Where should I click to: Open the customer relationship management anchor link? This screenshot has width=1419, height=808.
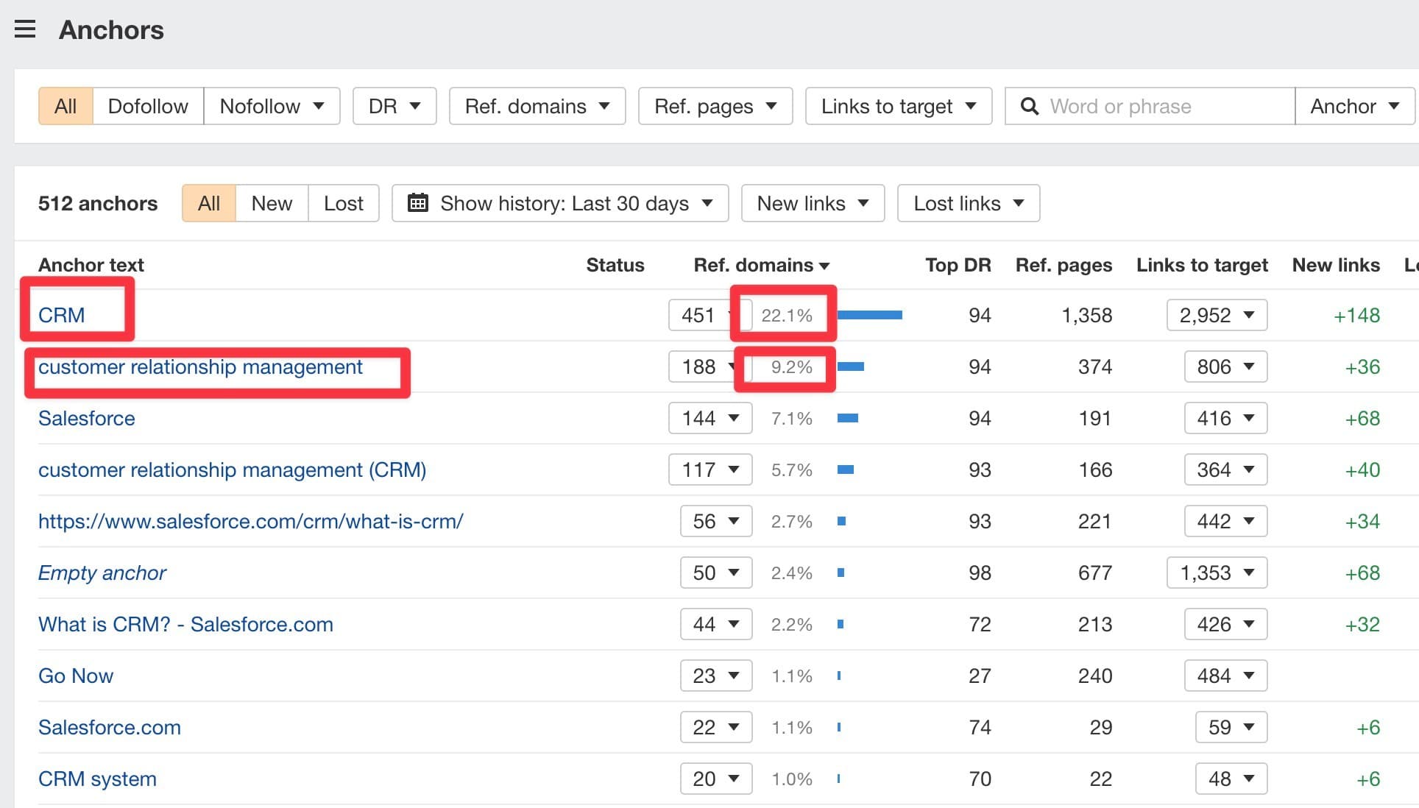tap(200, 366)
